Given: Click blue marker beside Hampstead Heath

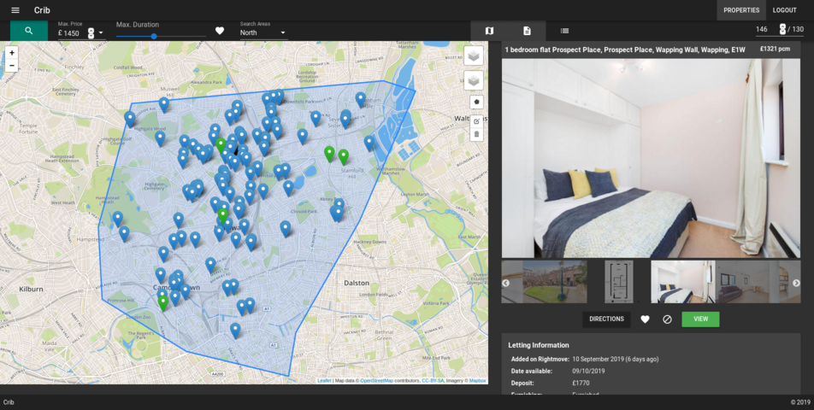Looking at the screenshot, I should pyautogui.click(x=118, y=218).
